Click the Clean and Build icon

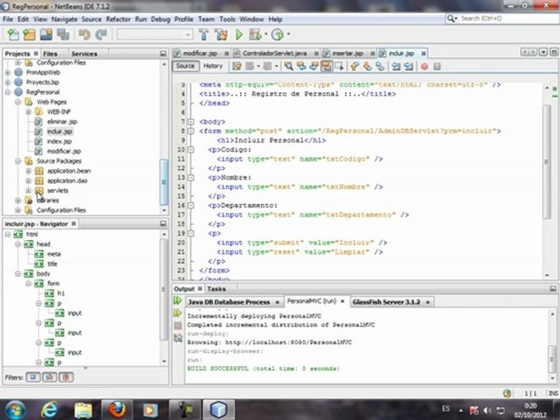tap(220, 35)
